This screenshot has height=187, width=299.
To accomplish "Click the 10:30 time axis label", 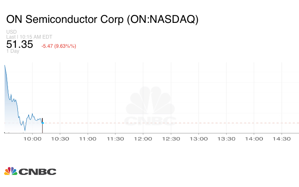I will coord(60,139).
